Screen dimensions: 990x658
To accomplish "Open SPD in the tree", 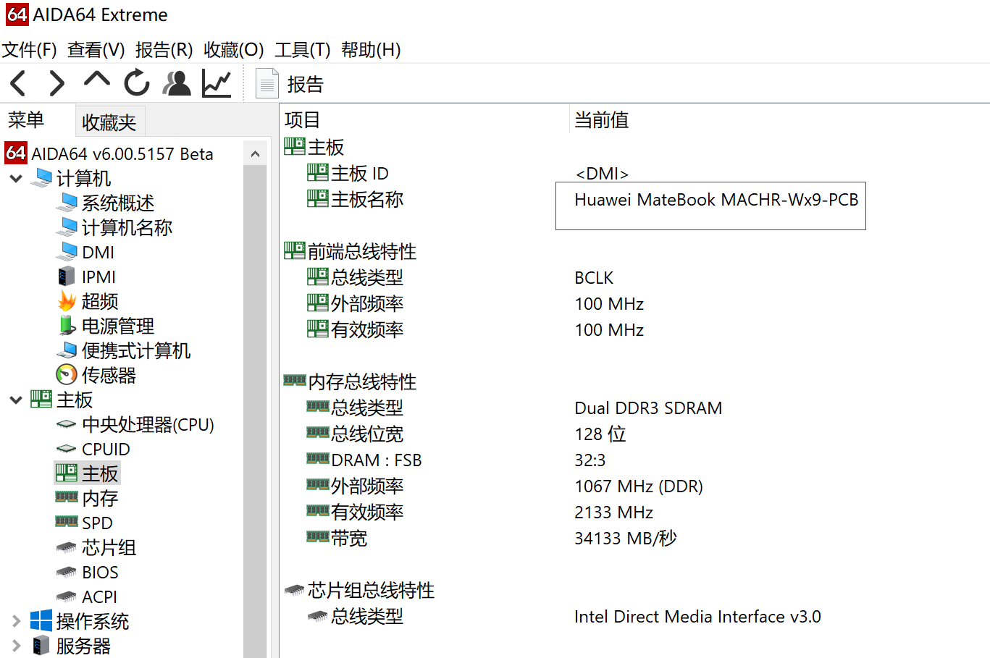I will (x=84, y=523).
